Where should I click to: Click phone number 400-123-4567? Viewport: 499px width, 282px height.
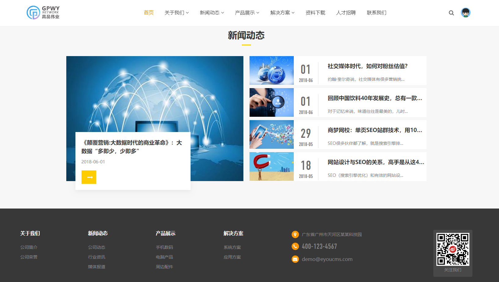(x=319, y=246)
